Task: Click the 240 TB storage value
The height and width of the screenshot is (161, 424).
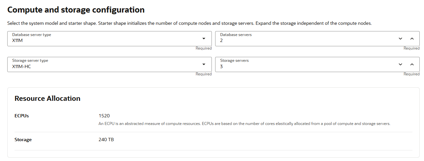Action: click(106, 140)
